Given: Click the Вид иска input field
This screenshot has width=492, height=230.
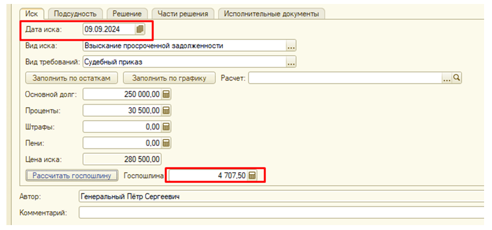Looking at the screenshot, I should click(x=184, y=46).
